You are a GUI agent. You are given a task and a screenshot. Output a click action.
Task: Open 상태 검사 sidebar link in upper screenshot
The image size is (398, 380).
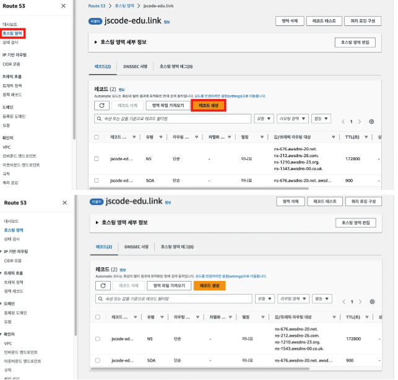pos(11,42)
